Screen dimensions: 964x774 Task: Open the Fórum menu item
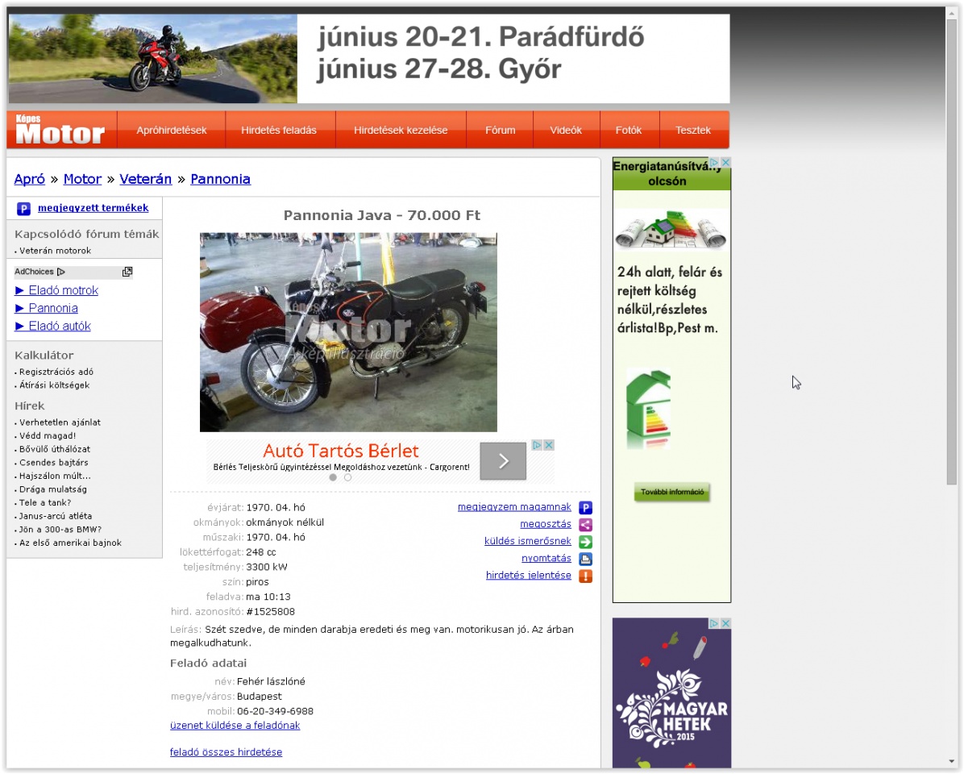click(x=500, y=131)
